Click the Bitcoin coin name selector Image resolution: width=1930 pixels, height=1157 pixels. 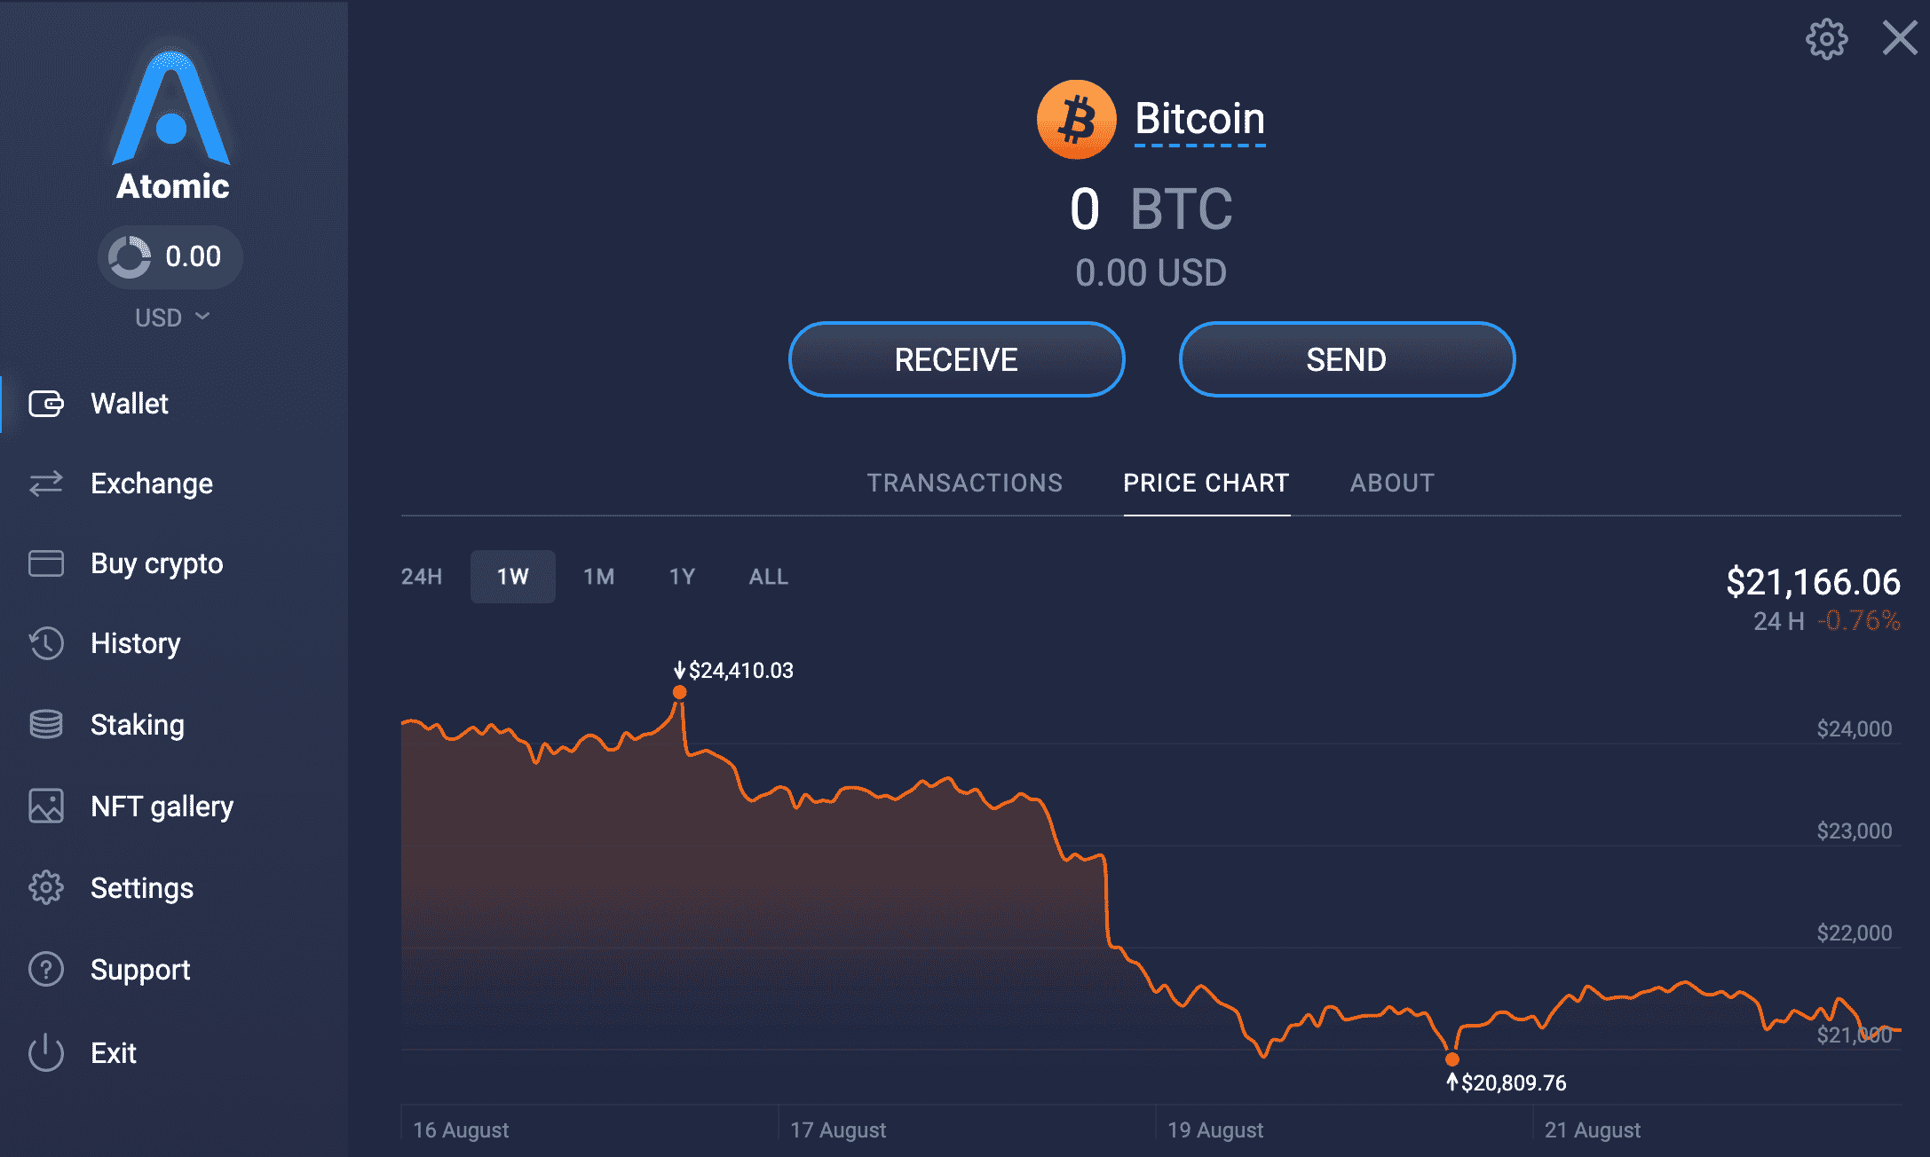coord(1199,119)
